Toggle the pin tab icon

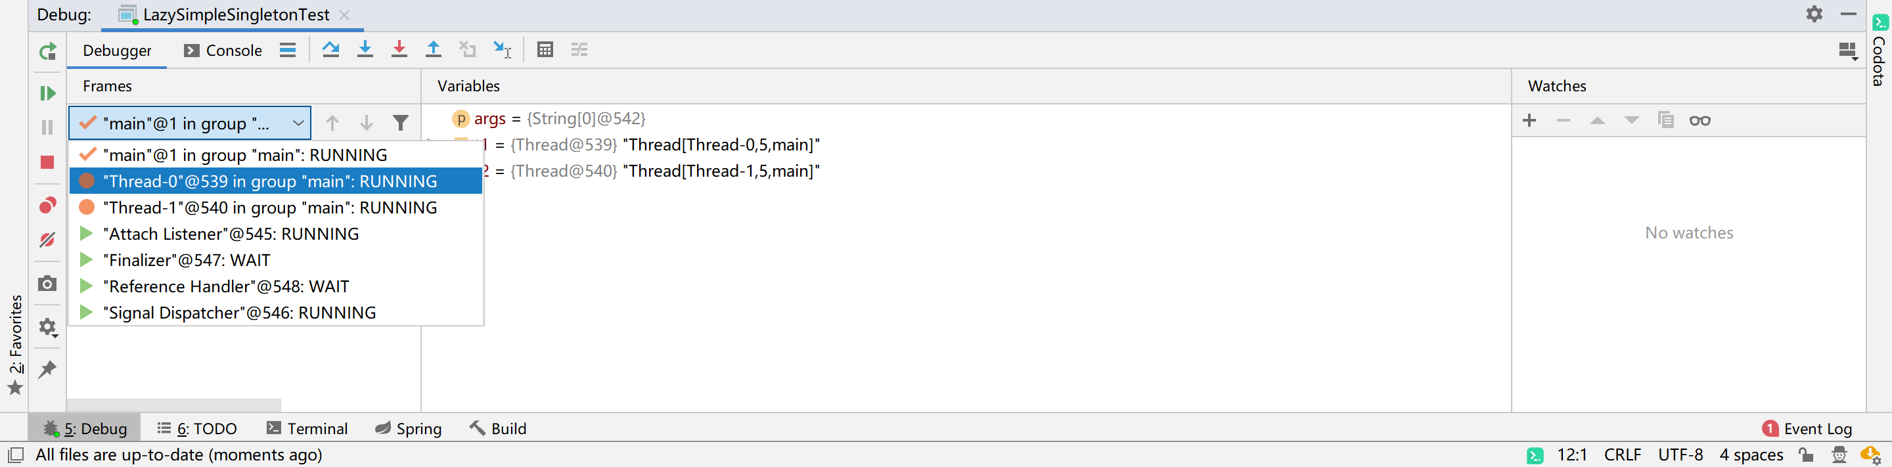(x=48, y=369)
